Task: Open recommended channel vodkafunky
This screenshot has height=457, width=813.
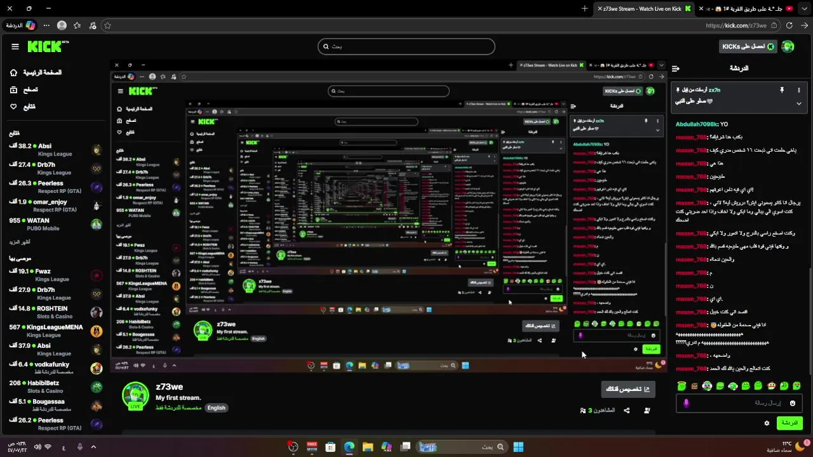Action: [56, 368]
